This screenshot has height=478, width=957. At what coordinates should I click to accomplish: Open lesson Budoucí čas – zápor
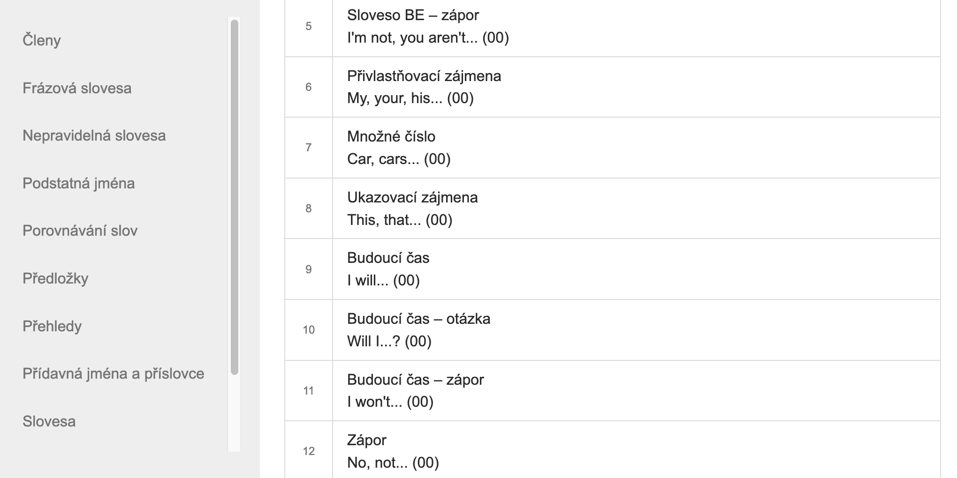415,380
